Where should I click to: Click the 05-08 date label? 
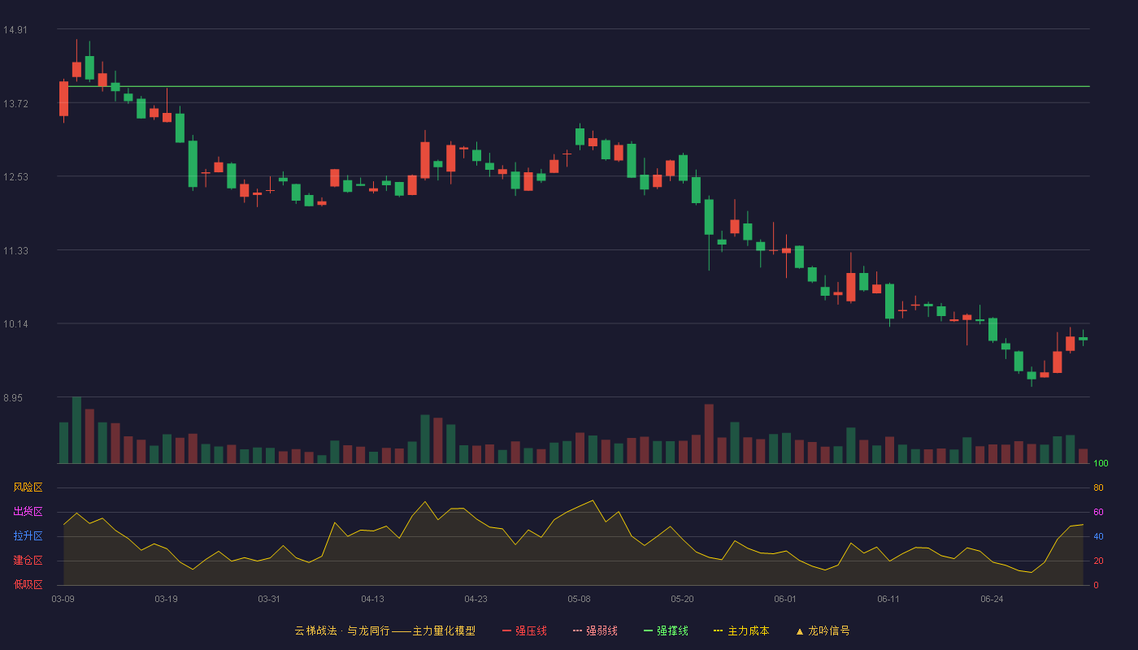[579, 599]
